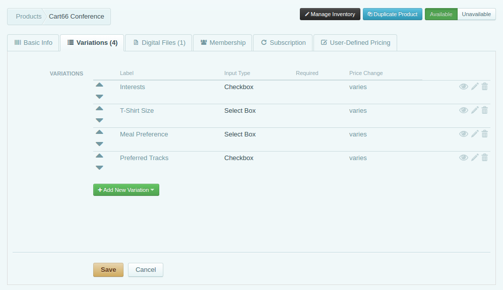Image resolution: width=503 pixels, height=290 pixels.
Task: Open the Digital Files (1) tab
Action: [x=159, y=43]
